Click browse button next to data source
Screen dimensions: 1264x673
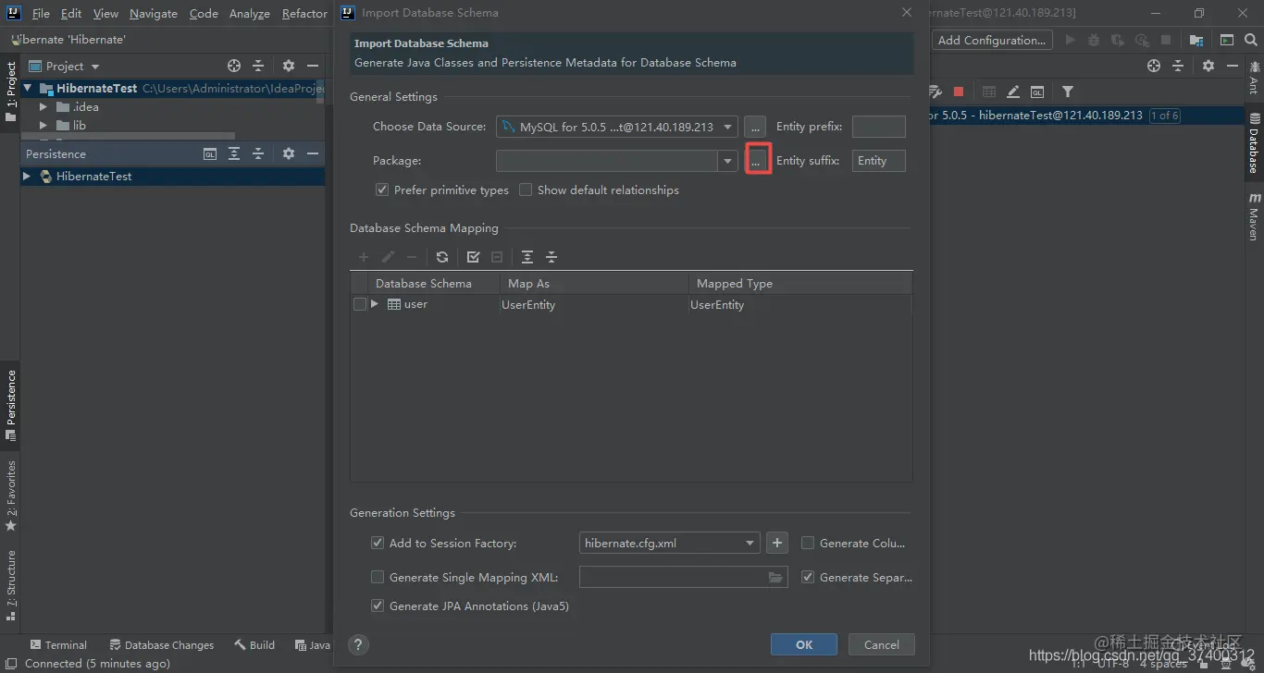point(756,127)
